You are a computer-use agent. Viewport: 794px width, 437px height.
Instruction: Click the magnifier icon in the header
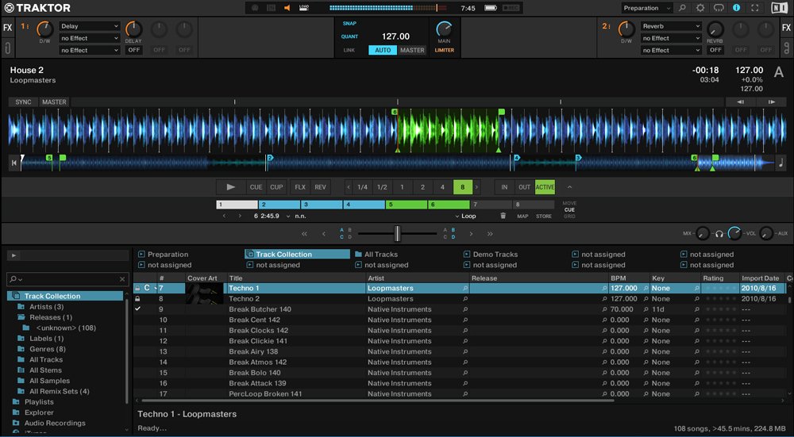tap(682, 8)
